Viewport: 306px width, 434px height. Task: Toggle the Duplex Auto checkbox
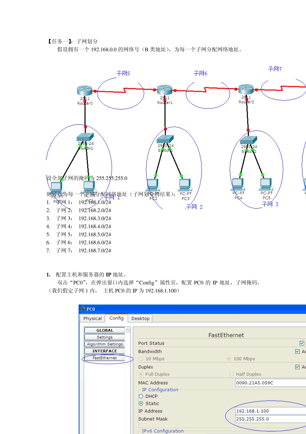click(x=298, y=367)
